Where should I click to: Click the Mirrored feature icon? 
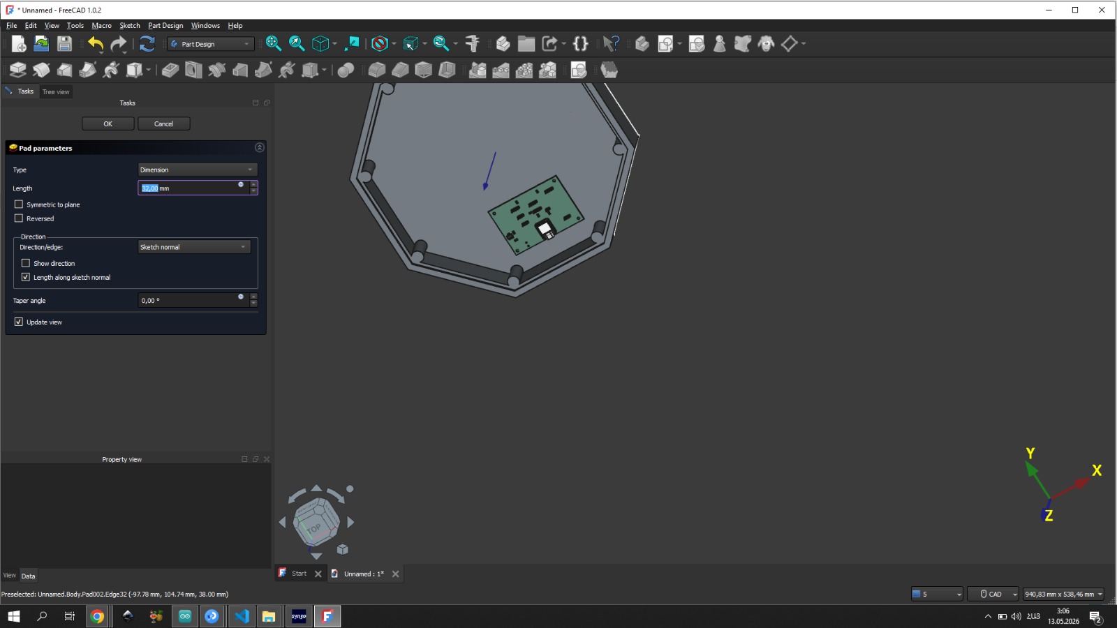pos(478,70)
